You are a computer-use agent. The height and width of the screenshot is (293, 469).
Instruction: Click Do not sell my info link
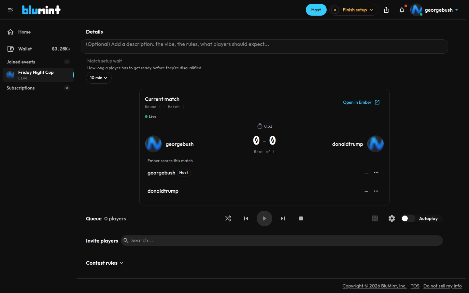pos(443,286)
